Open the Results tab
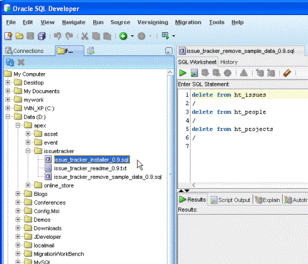308x264 pixels. [193, 200]
